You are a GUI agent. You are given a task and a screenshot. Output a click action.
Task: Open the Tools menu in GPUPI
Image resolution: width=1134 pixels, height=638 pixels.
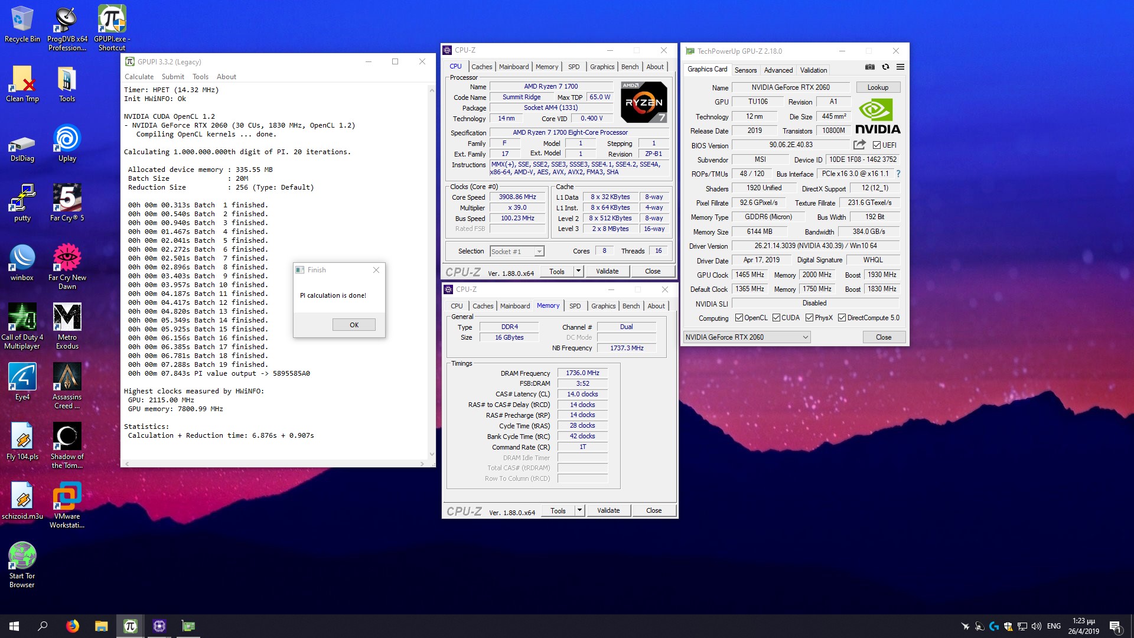[x=200, y=77]
